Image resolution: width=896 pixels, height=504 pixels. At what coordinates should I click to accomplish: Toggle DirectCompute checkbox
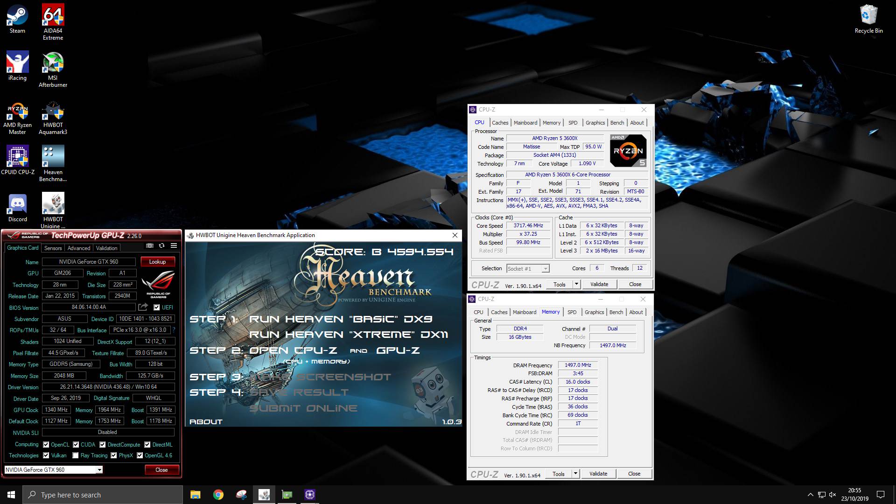tap(103, 445)
